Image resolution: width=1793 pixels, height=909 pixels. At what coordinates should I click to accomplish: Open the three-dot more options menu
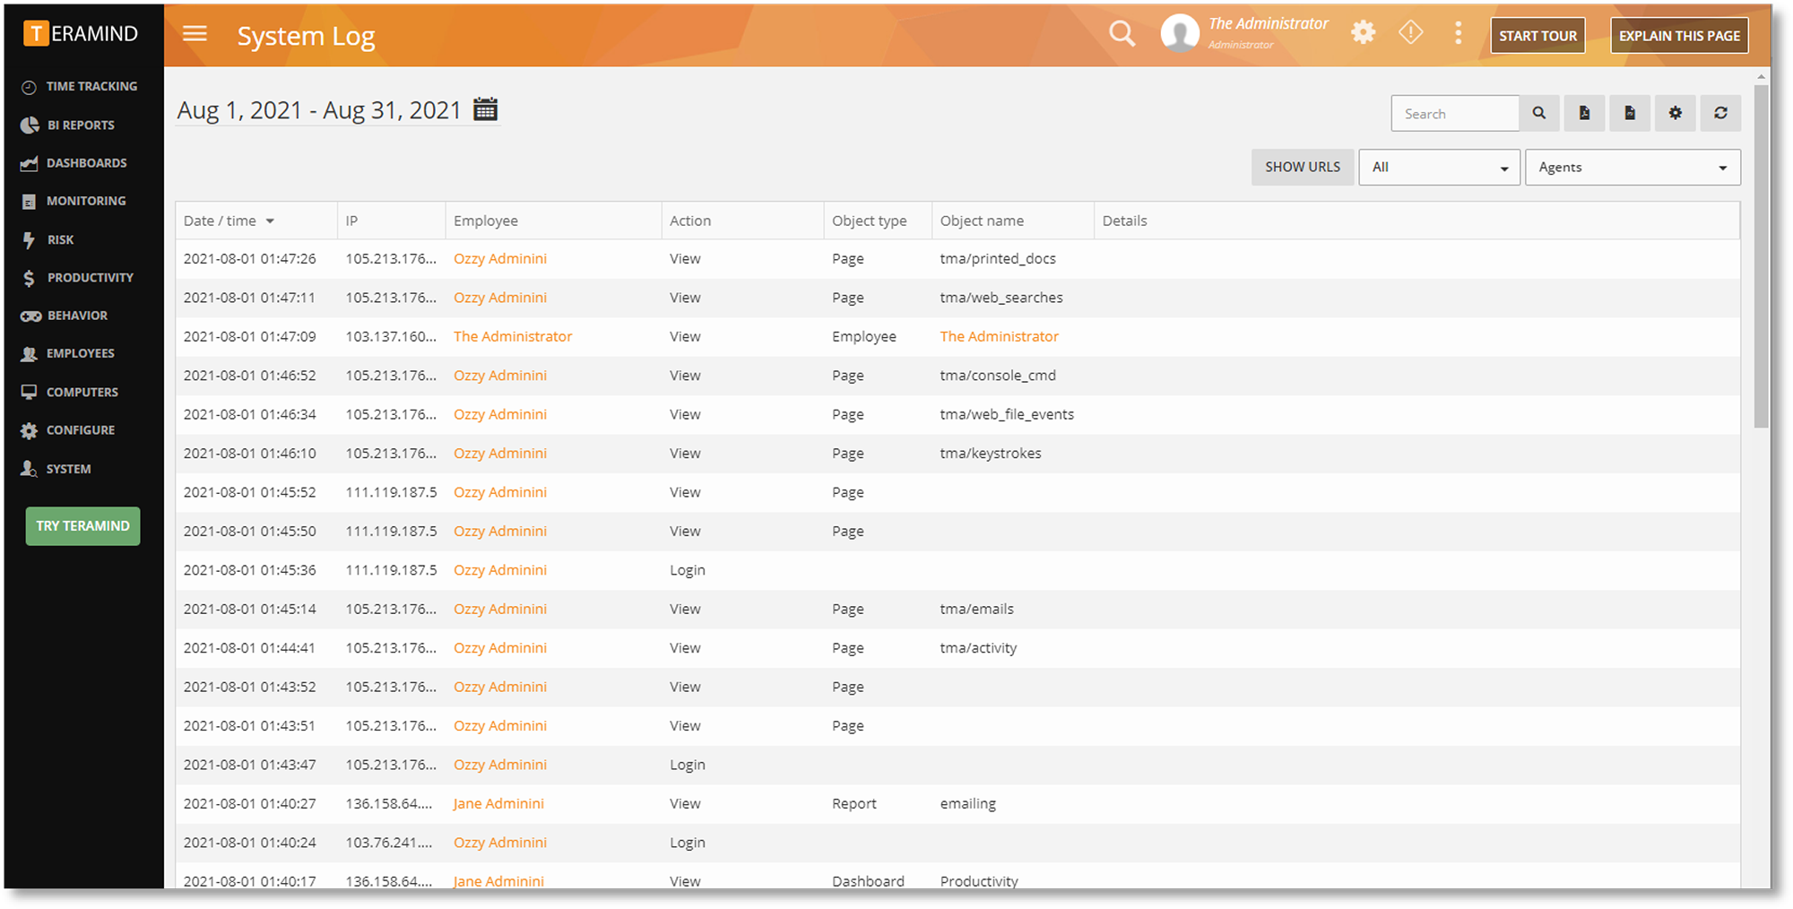(1458, 33)
